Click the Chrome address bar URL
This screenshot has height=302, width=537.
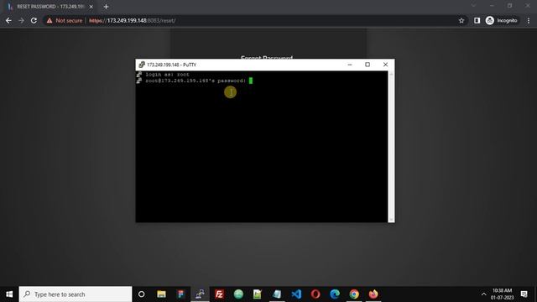(133, 20)
